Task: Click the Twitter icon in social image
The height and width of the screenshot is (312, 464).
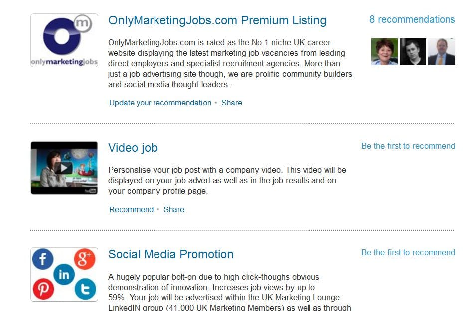Action: pyautogui.click(x=85, y=289)
